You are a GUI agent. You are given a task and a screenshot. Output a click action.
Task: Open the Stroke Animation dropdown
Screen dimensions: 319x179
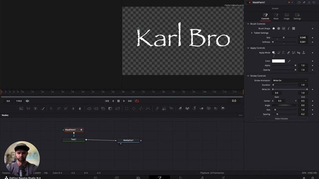pos(290,81)
